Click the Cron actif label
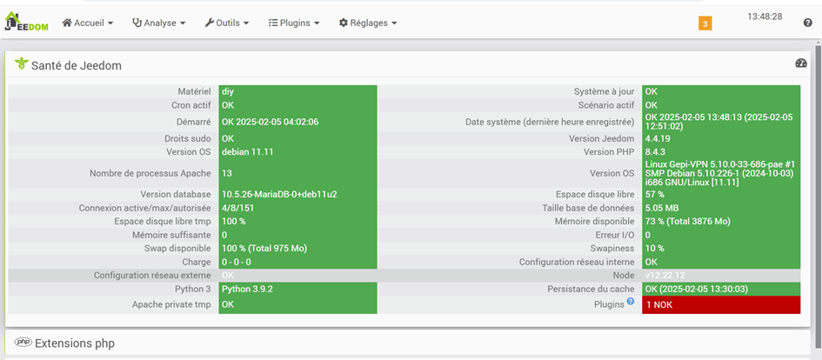This screenshot has height=360, width=822. tap(191, 105)
